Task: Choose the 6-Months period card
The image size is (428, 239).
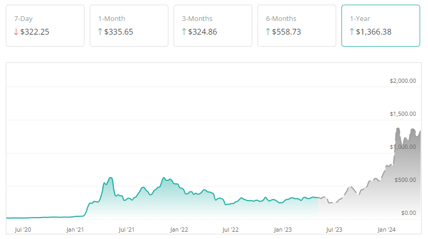Action: 297,26
